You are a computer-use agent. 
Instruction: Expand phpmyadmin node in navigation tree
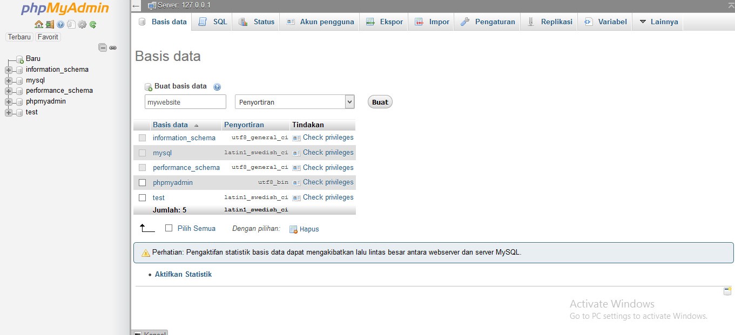8,101
